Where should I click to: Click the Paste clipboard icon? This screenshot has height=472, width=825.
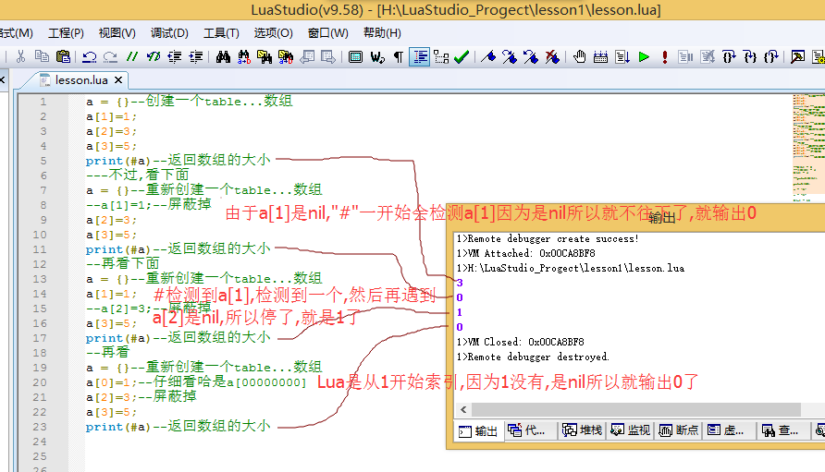pyautogui.click(x=63, y=56)
